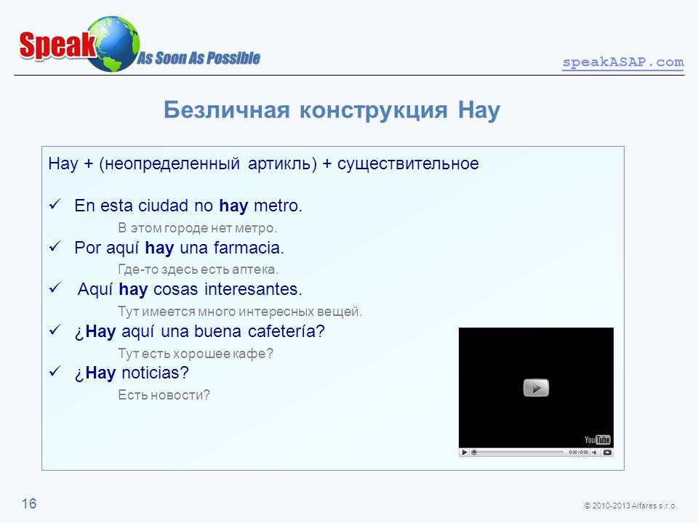Viewport: 698px width, 523px height.
Task: Click "Тут имеется много интересных вещей."
Action: tap(240, 312)
